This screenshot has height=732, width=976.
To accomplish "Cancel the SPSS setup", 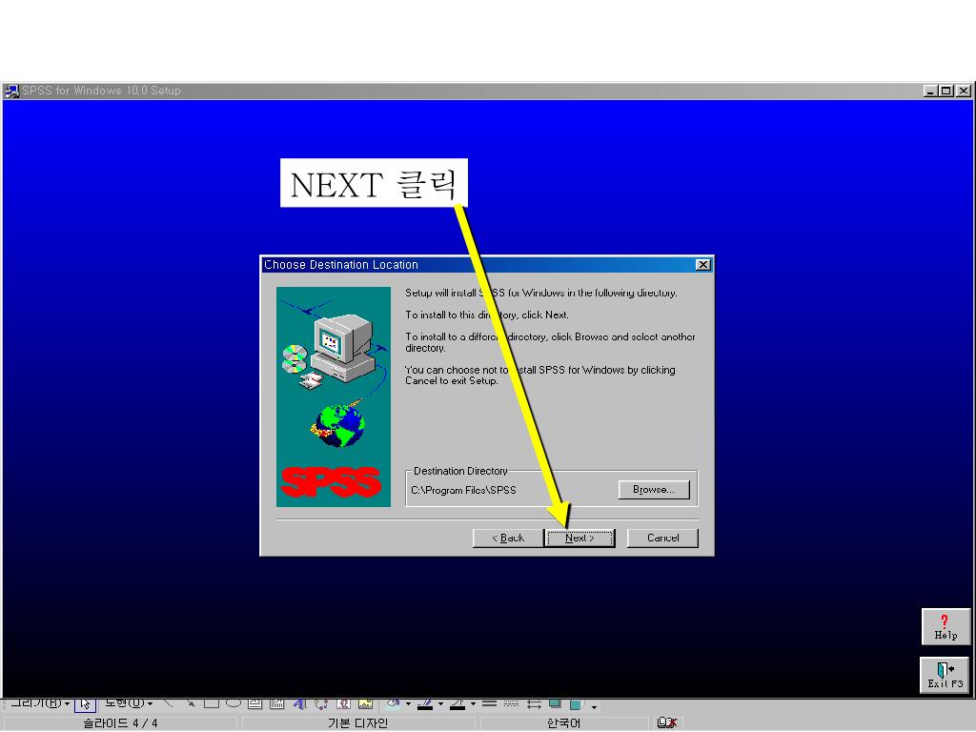I will (662, 538).
